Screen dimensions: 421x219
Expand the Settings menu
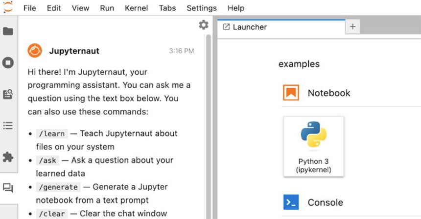[x=201, y=8]
